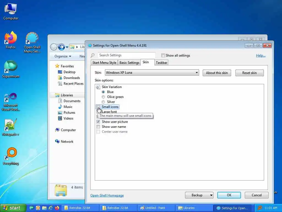Open the Open-Shell Homepage link
Image resolution: width=282 pixels, height=212 pixels.
[107, 195]
